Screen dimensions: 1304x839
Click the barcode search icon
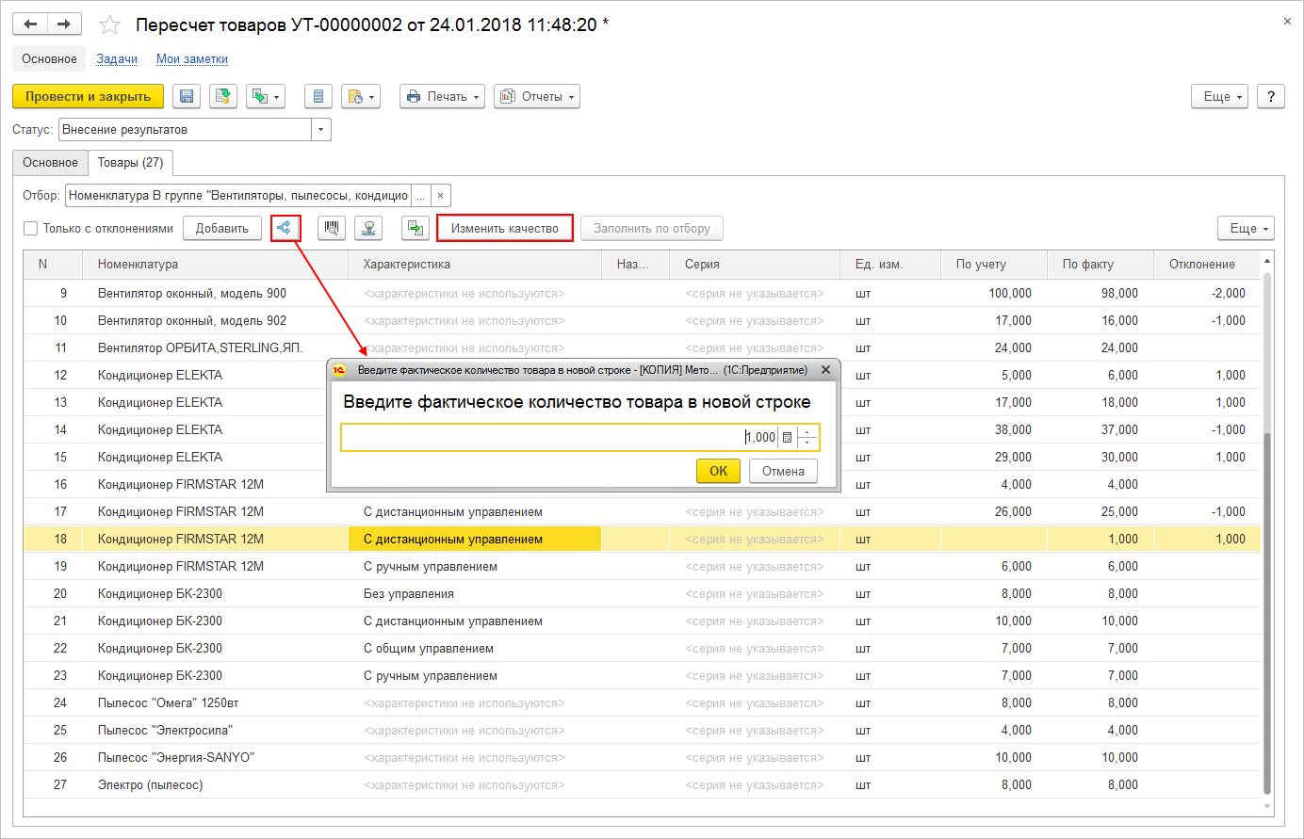point(332,228)
